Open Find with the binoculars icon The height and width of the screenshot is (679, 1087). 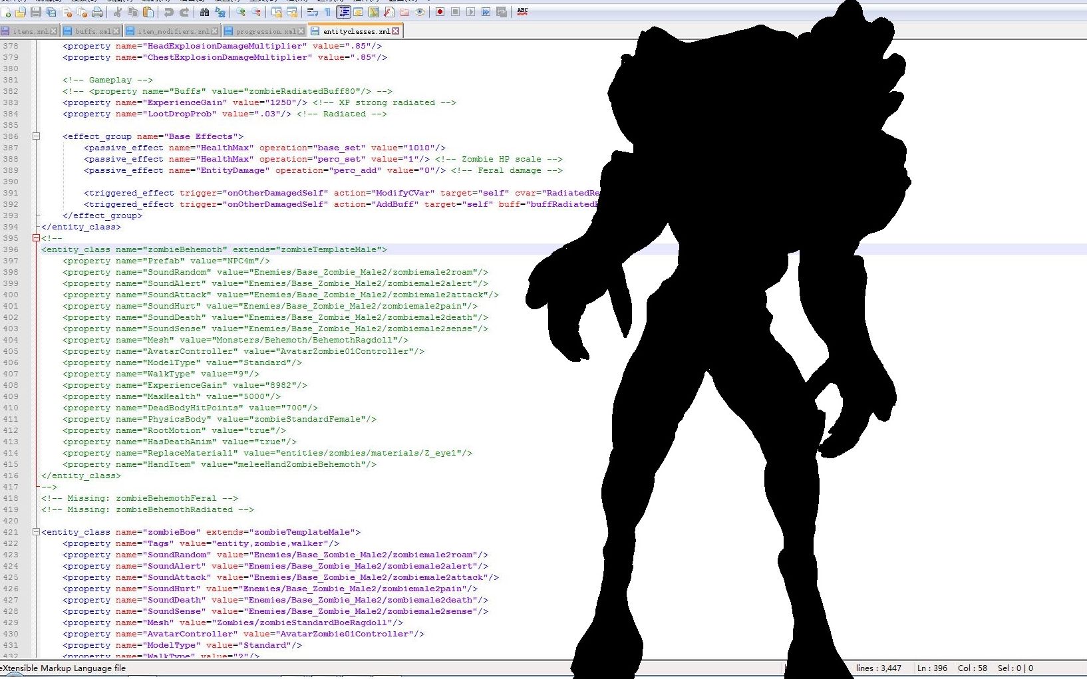[204, 12]
